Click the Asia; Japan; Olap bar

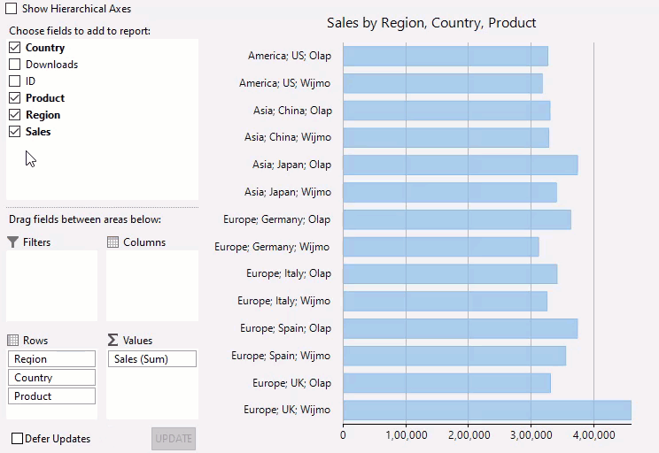point(460,165)
